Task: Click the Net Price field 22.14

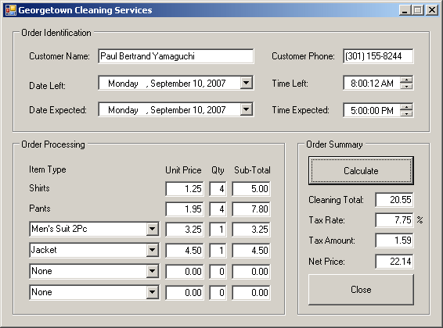Action: pyautogui.click(x=394, y=262)
